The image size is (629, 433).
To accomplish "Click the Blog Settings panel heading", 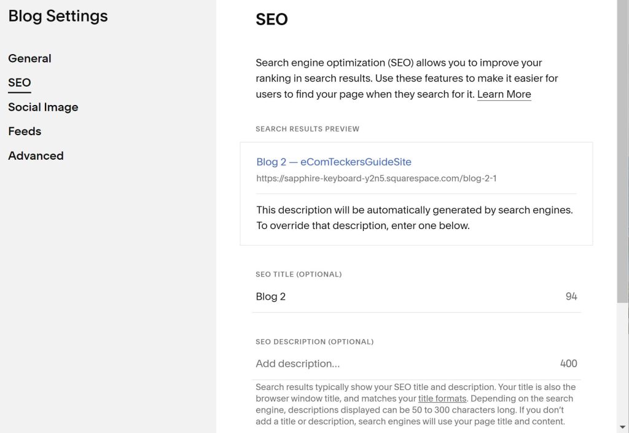I will point(58,17).
